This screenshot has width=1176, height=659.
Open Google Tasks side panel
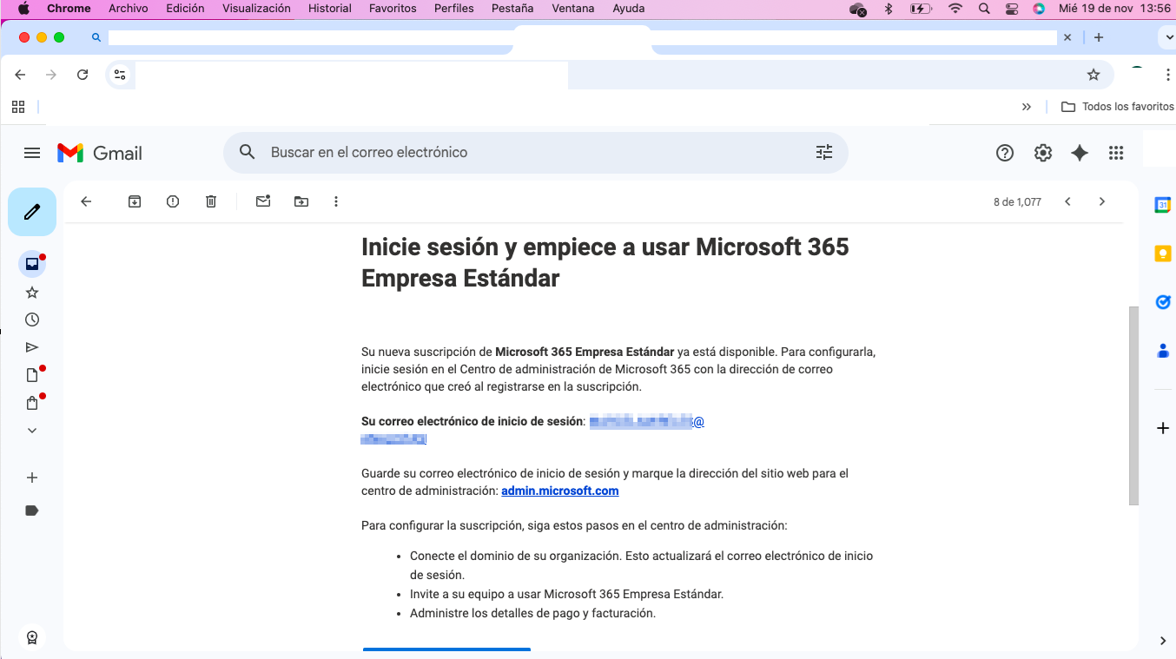[x=1163, y=302]
